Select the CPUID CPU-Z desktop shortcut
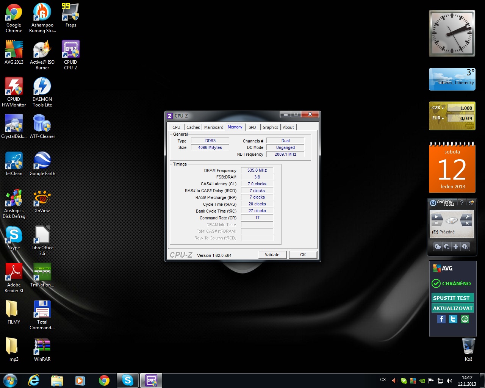Image resolution: width=485 pixels, height=388 pixels. [71, 55]
